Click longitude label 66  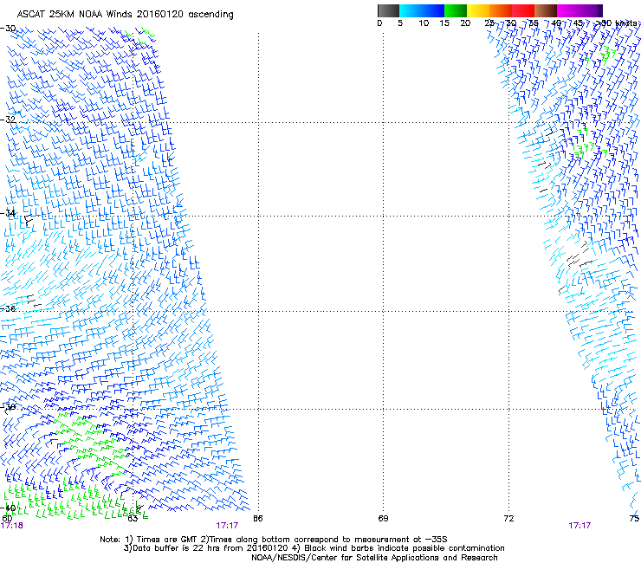pos(258,519)
